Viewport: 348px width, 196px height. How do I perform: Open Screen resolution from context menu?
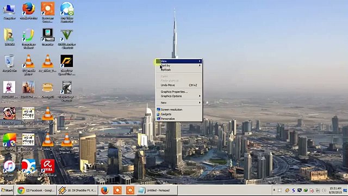pos(179,109)
